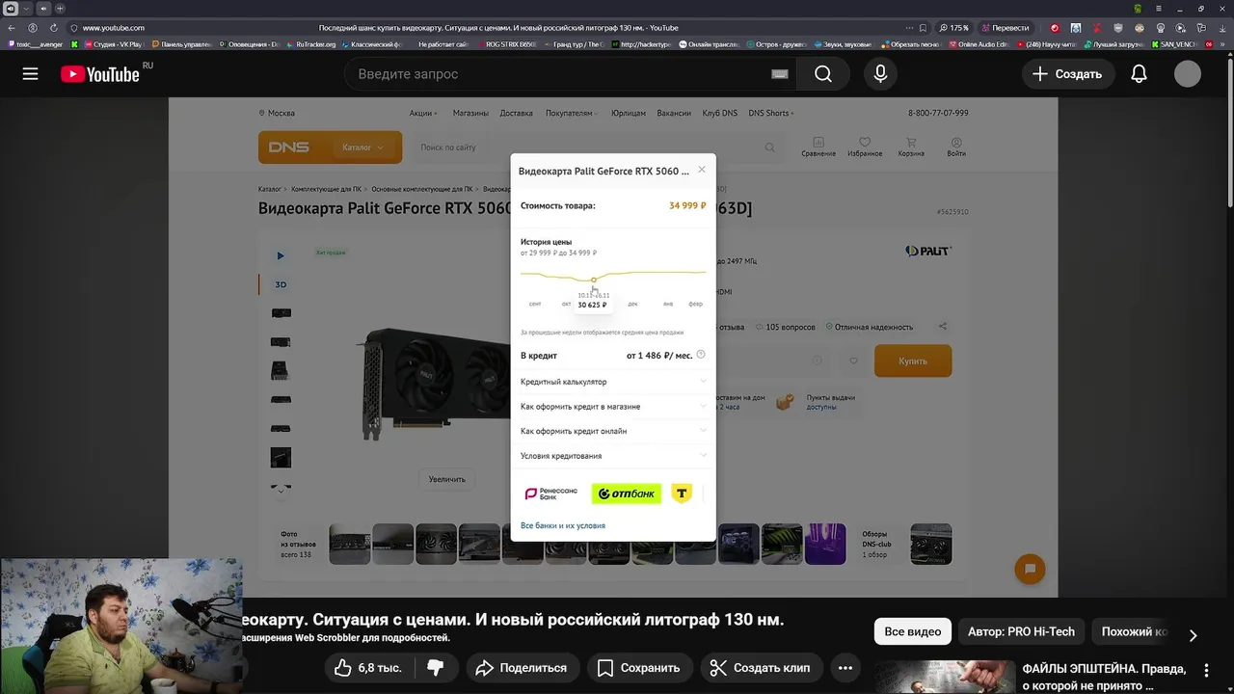Image resolution: width=1234 pixels, height=694 pixels.
Task: Open the DNS Shorts dropdown
Action: [771, 113]
